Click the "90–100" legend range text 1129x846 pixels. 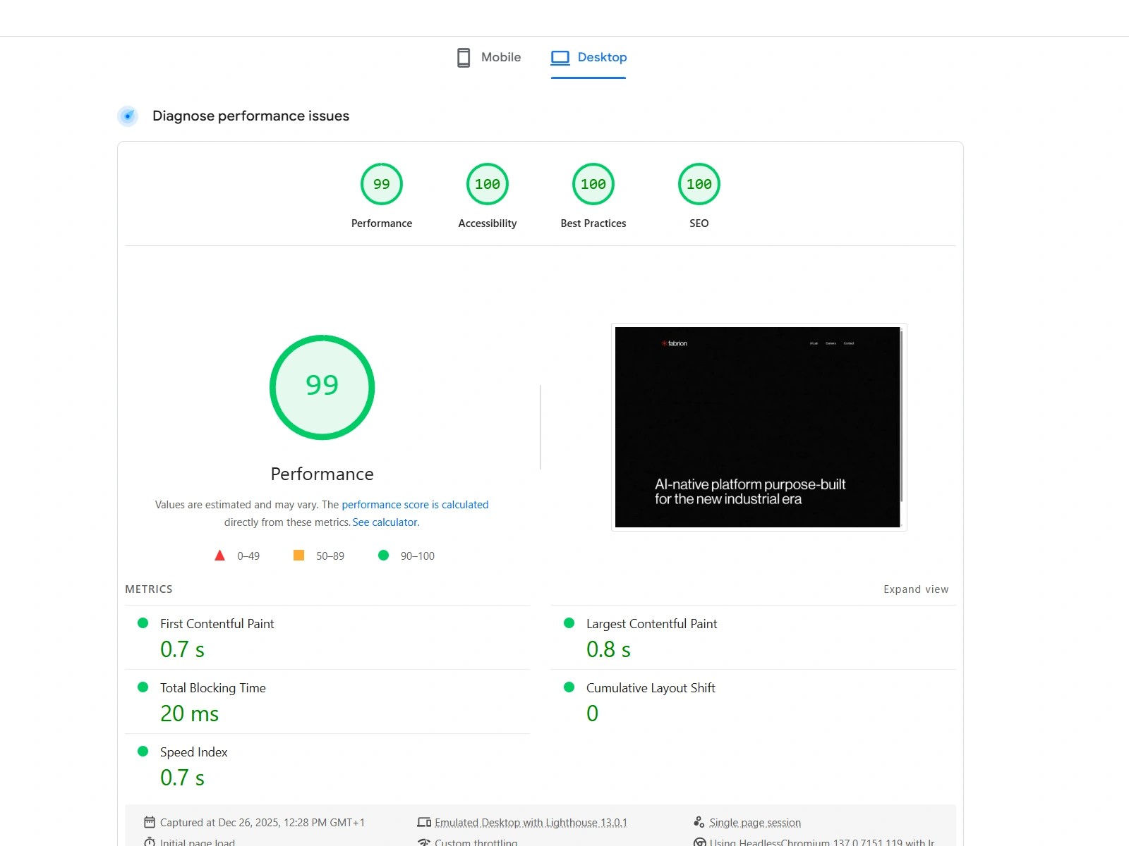(x=418, y=556)
